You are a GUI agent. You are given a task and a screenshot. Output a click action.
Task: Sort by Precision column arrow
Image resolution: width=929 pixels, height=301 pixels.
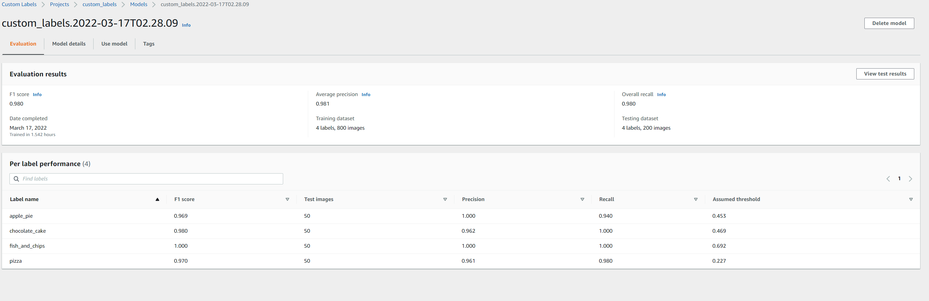[x=582, y=199]
